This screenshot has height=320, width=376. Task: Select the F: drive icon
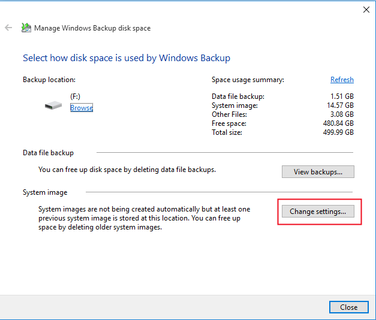tap(53, 105)
